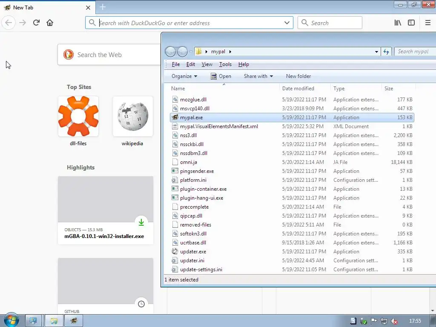
Task: Click the Explorer forward navigation button
Action: coord(182,52)
